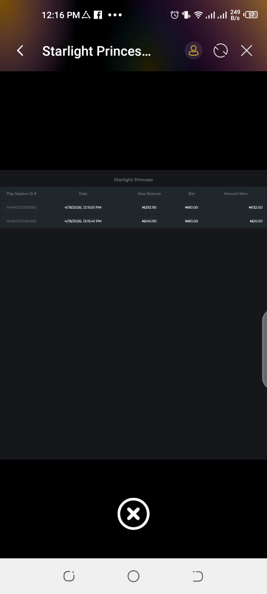The image size is (267, 594).
Task: Select the Play Session ID # column header
Action: pos(22,194)
